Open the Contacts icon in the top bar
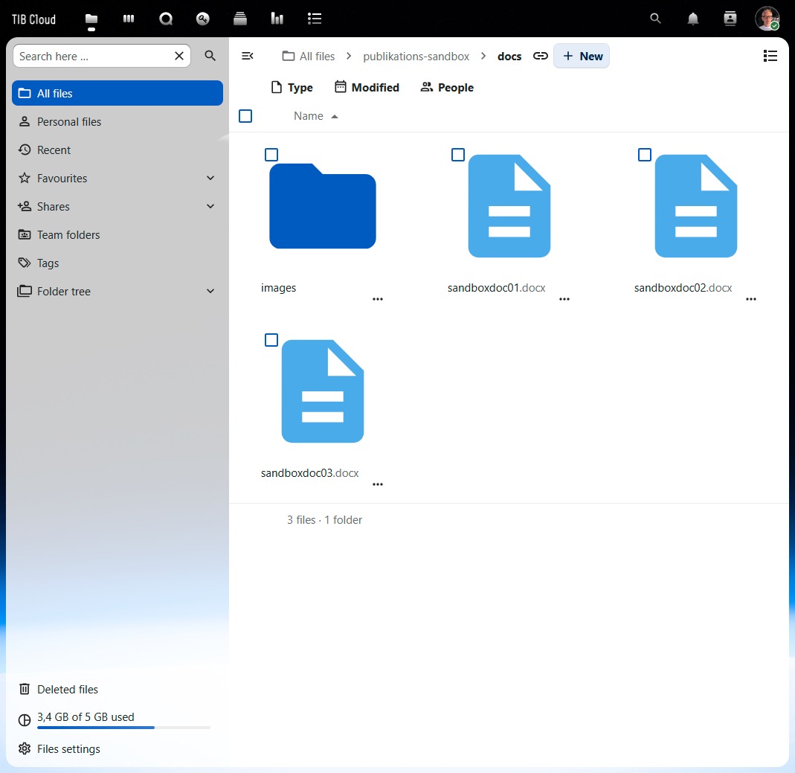The height and width of the screenshot is (773, 795). 730,19
